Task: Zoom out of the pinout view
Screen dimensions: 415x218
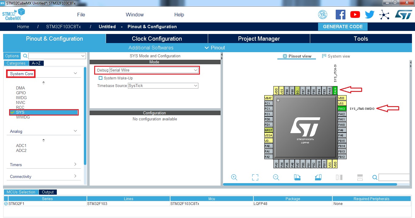Action: coord(276,177)
